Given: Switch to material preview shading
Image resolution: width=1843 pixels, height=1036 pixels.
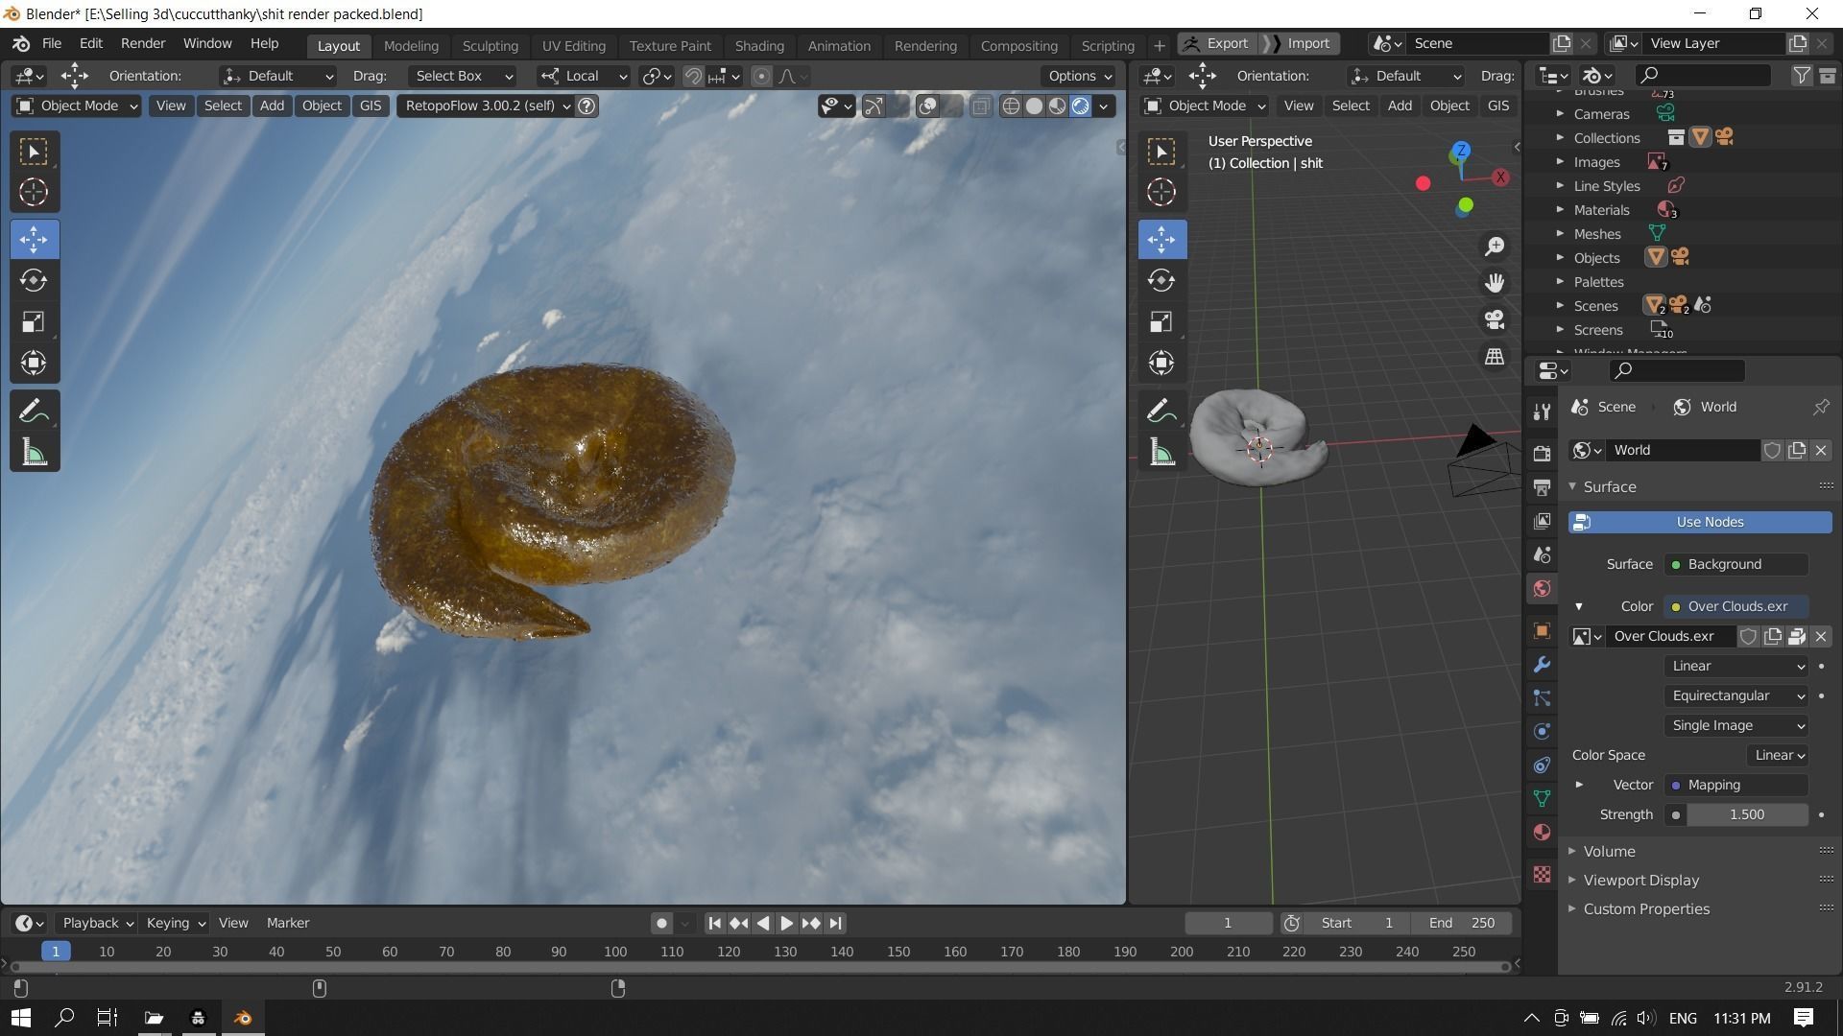Looking at the screenshot, I should [1057, 106].
